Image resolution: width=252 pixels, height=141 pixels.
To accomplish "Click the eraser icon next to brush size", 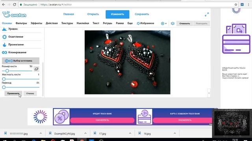I will coord(36,69).
